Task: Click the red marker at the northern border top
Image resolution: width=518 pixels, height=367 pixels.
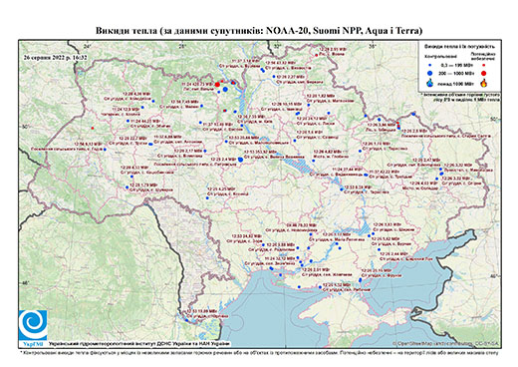Action: 316,55
